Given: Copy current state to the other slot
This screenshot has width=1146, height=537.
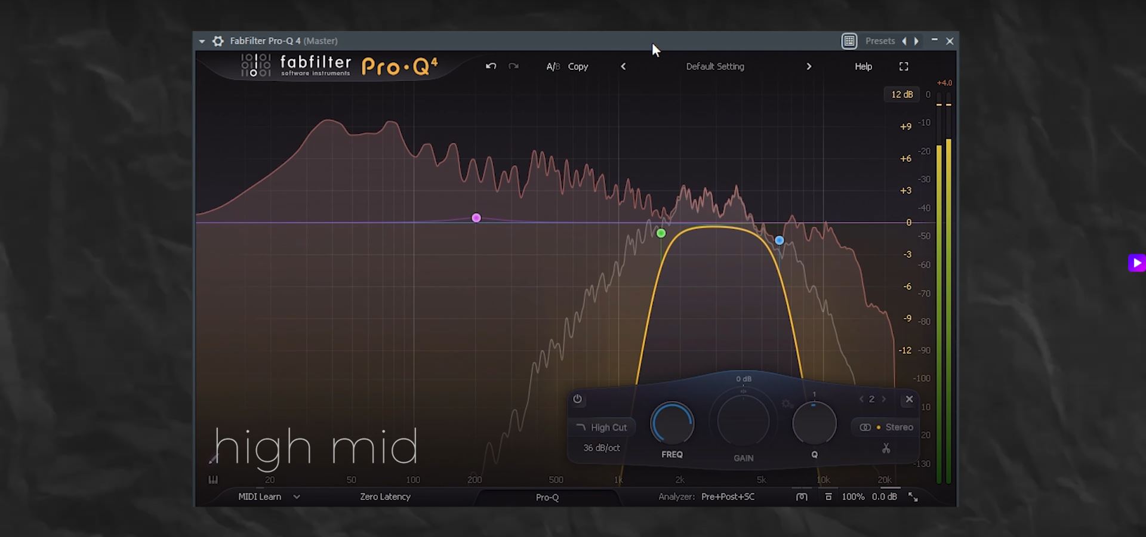Looking at the screenshot, I should click(578, 67).
